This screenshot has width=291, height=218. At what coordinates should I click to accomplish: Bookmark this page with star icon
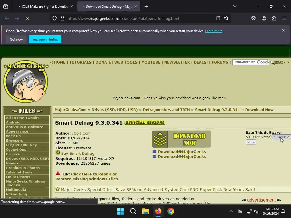226,18
